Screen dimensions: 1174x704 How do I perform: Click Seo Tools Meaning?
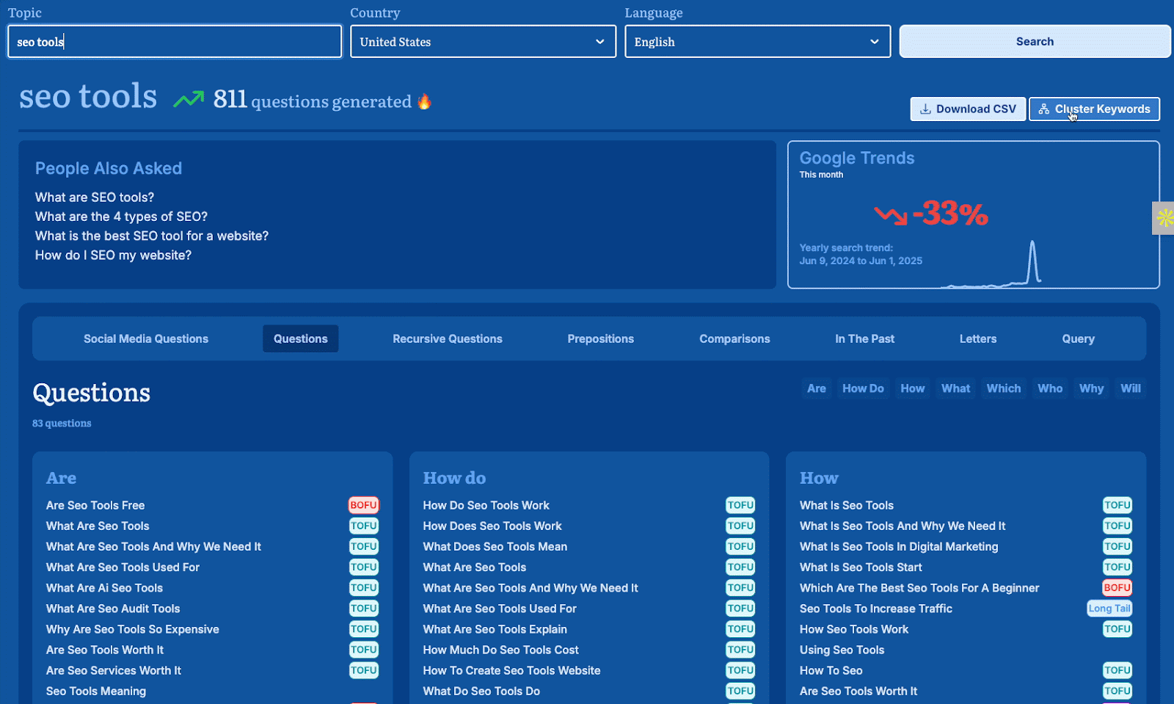click(x=96, y=691)
